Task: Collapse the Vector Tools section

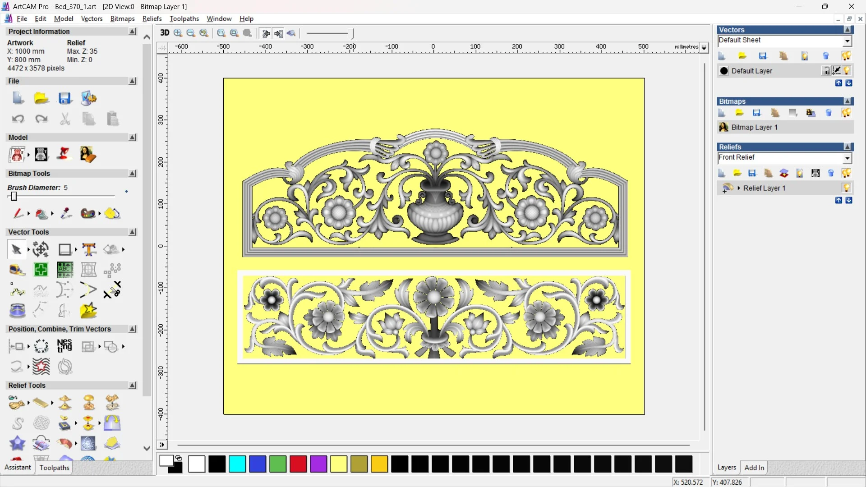Action: pos(132,232)
